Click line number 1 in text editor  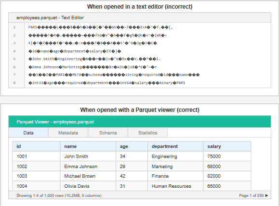pos(14,27)
